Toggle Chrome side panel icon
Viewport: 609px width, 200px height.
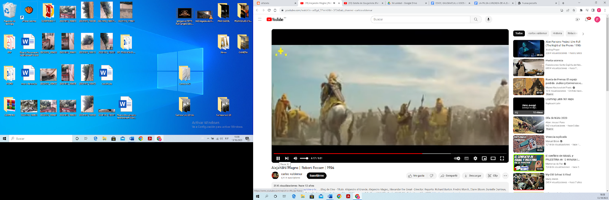[593, 10]
